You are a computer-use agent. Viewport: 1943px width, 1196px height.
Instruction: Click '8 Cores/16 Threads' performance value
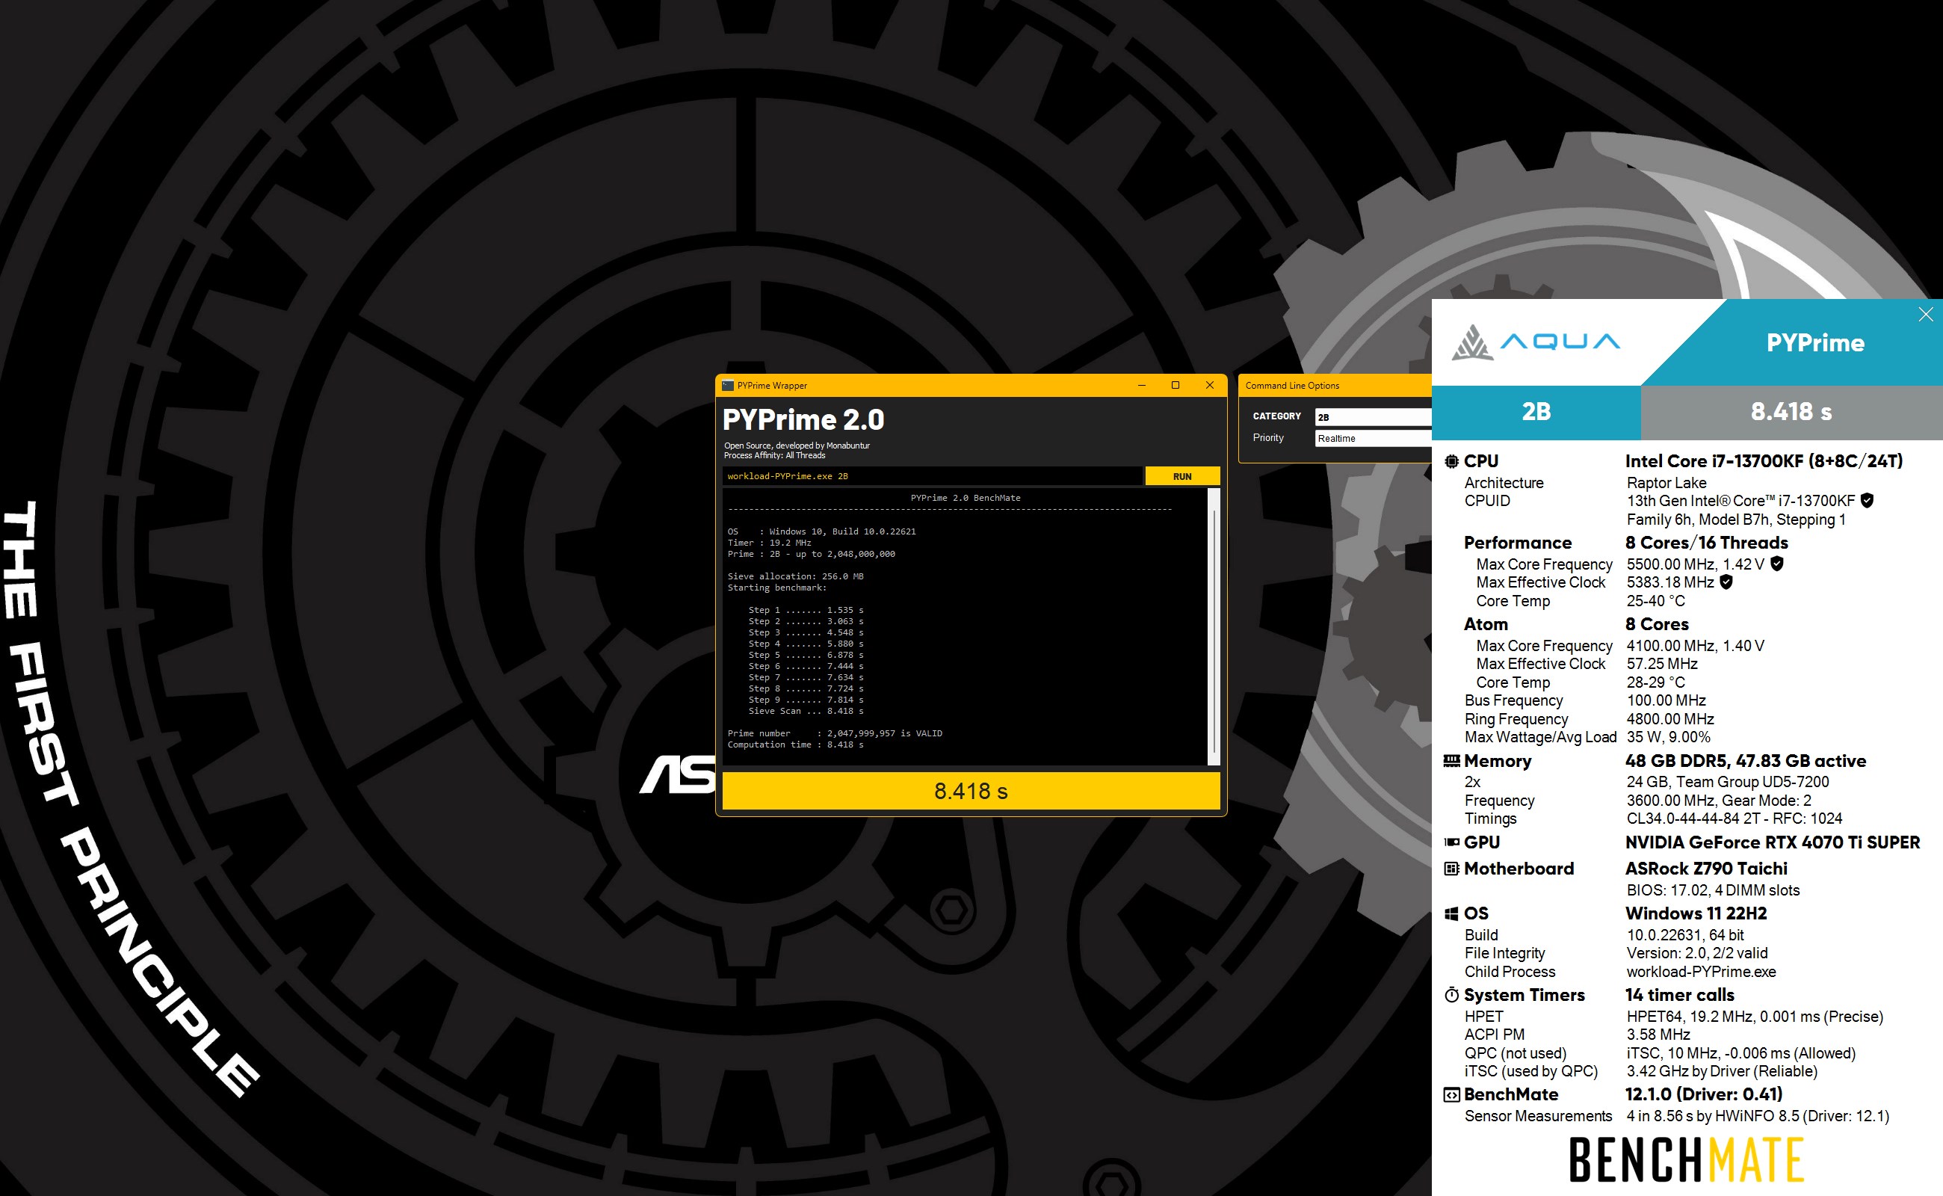(x=1707, y=543)
